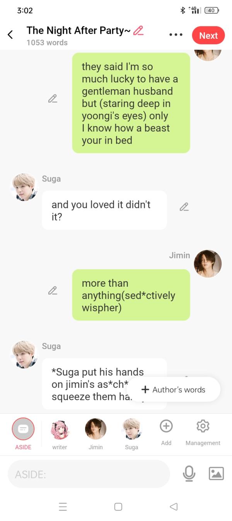Viewport: 232px width, 521px height.
Task: Add a new character
Action: [x=166, y=432]
